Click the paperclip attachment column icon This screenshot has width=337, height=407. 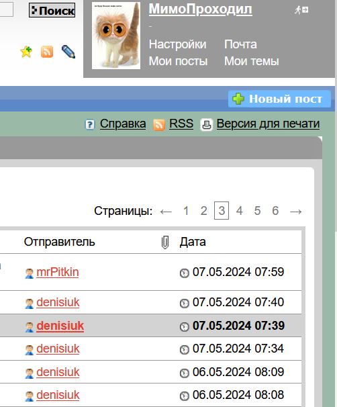point(165,242)
